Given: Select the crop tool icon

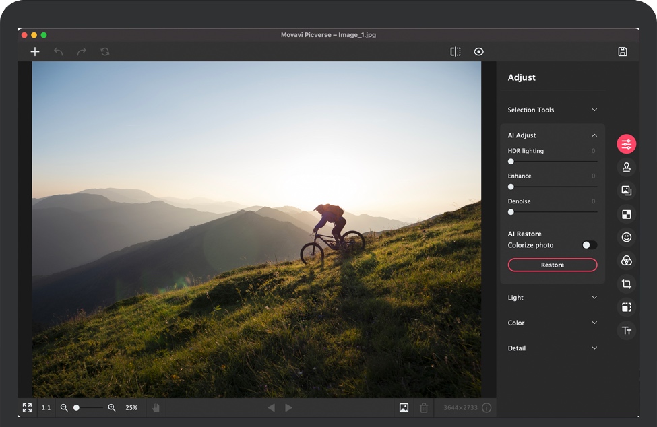Looking at the screenshot, I should (x=627, y=284).
